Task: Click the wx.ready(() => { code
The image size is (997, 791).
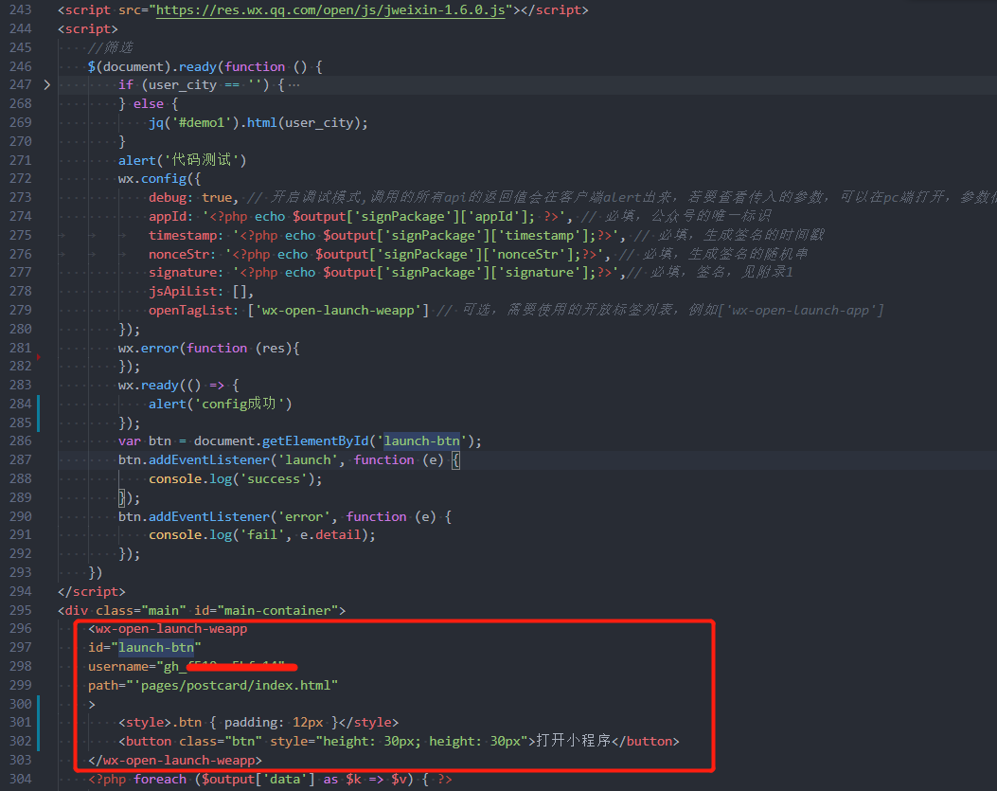Action: point(179,385)
